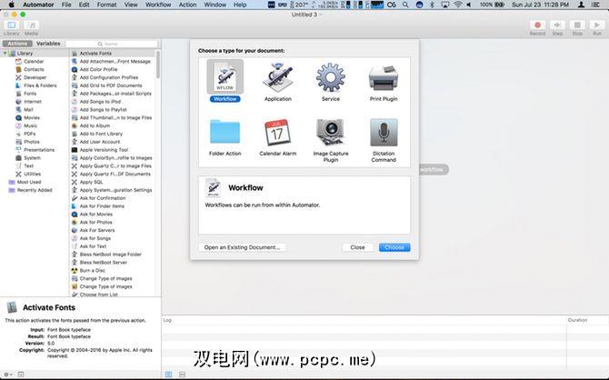
Task: Toggle the Library toolbar button
Action: coord(11,25)
